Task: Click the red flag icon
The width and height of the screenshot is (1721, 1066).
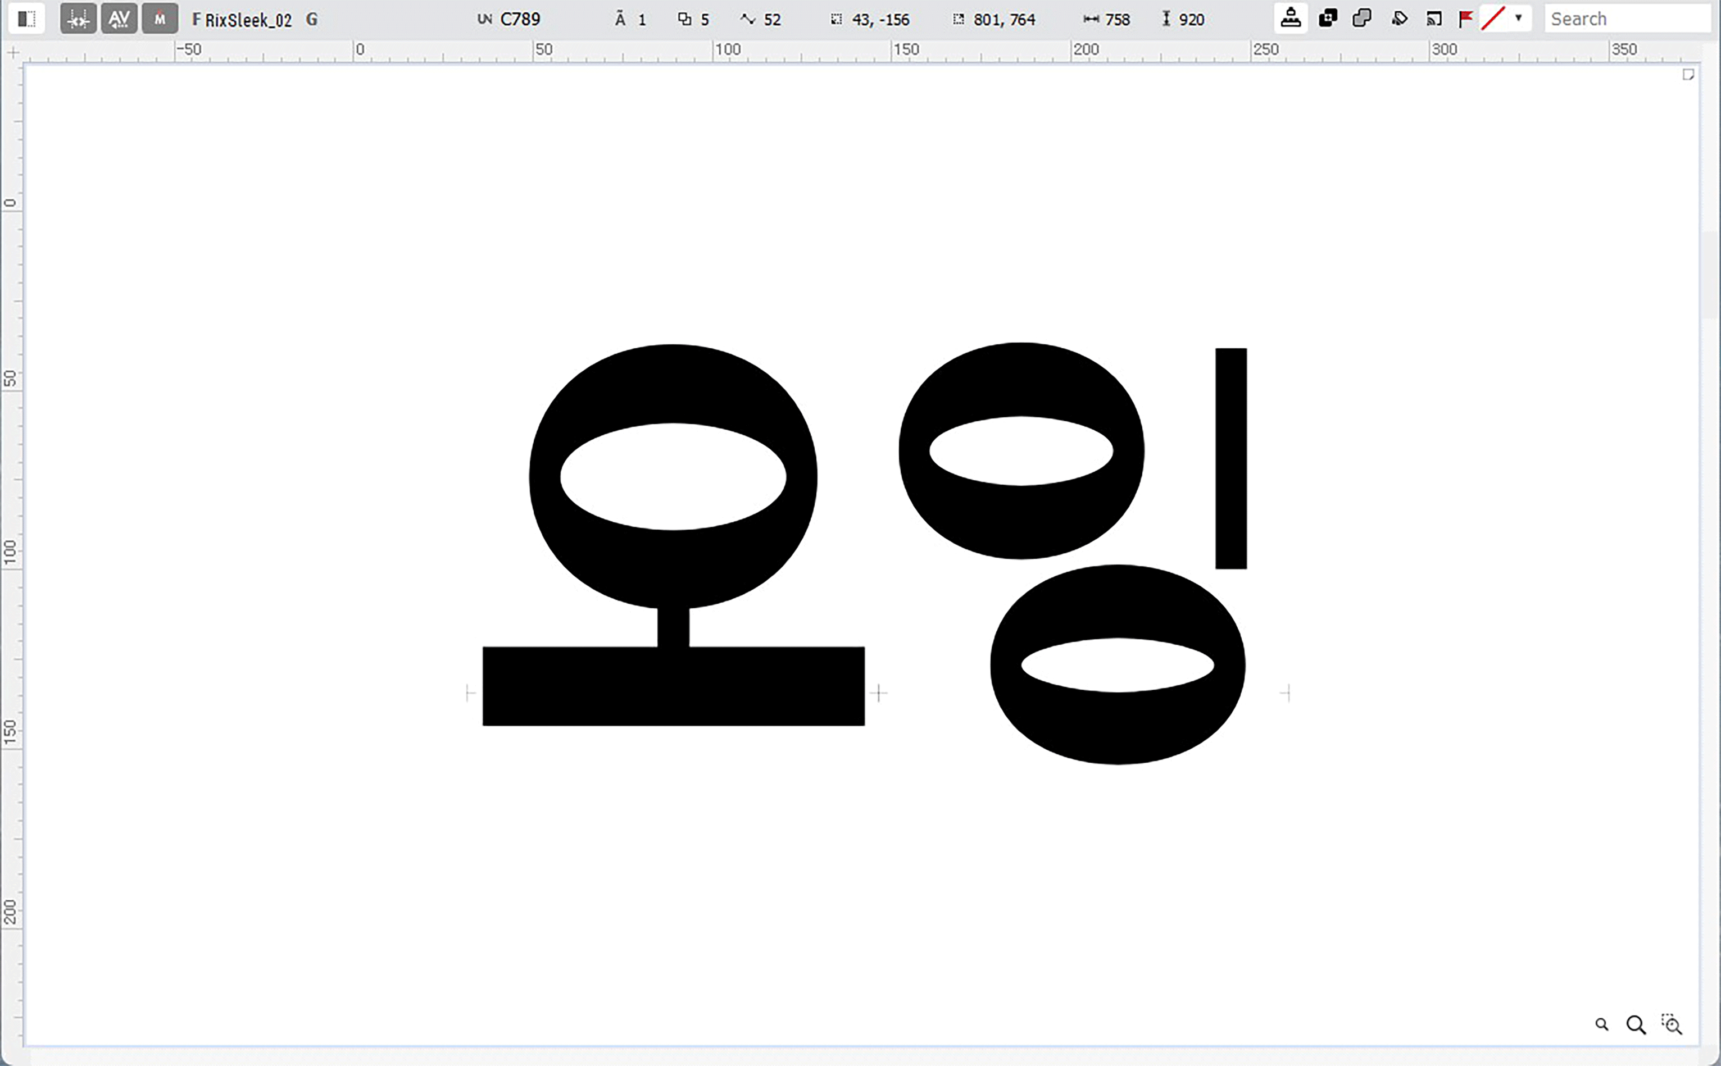Action: (1466, 19)
